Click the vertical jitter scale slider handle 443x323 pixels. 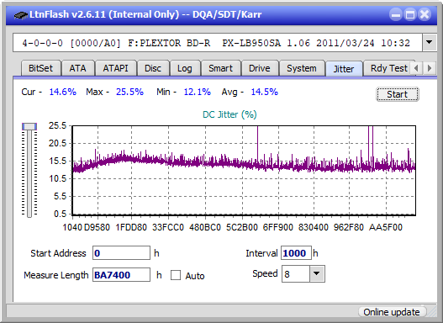(29, 126)
